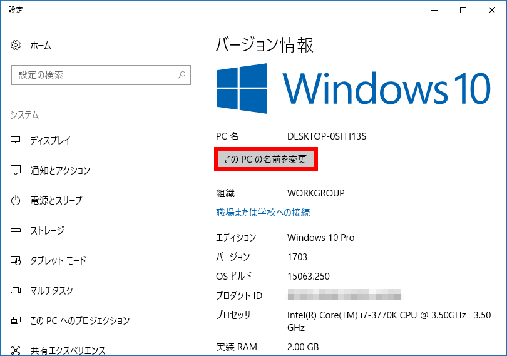This screenshot has height=356, width=507.
Task: Click the Windows 10 Pro edition value
Action: pyautogui.click(x=320, y=238)
